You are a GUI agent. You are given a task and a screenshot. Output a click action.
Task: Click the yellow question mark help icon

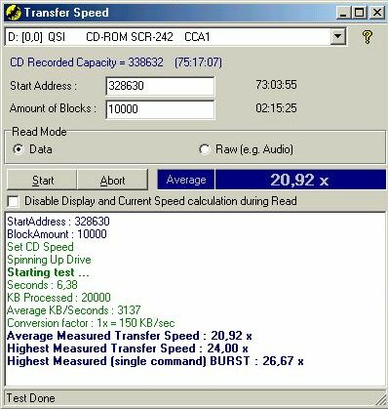[368, 37]
